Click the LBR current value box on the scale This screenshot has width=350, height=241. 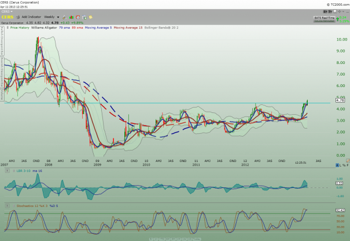pos(340,183)
